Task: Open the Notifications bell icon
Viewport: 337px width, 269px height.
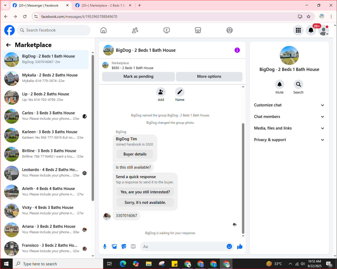Action: [x=311, y=30]
